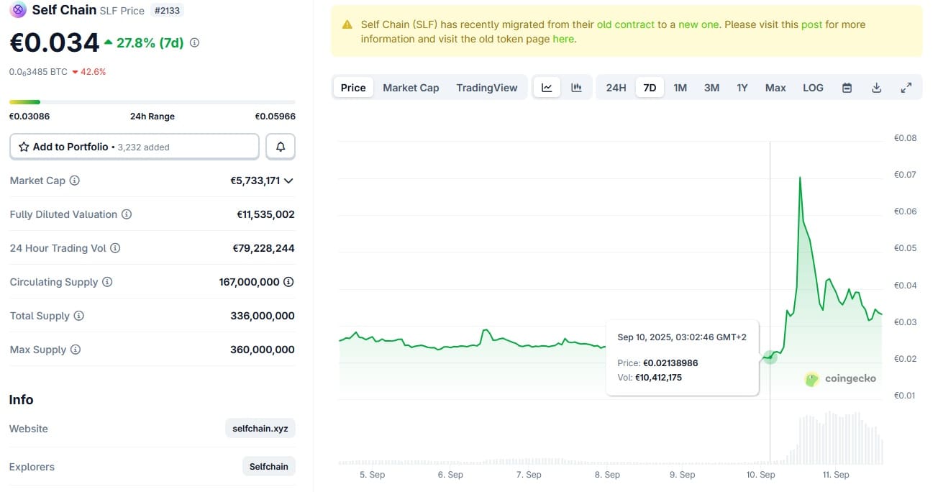Set chart range to 24H
Viewport: 938px width, 492px height.
pos(616,88)
